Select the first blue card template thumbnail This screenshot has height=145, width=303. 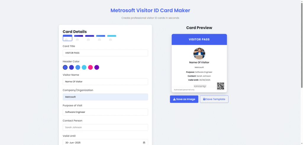point(67,38)
